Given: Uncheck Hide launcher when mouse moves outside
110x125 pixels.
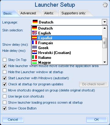Looking at the screenshot, I should coord(5,66).
